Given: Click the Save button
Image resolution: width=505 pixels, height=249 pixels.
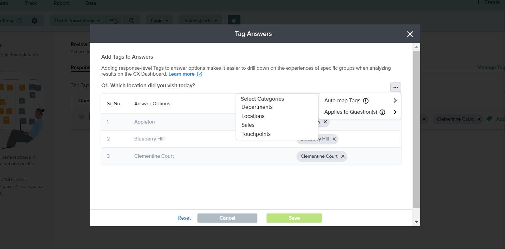Looking at the screenshot, I should pos(294,218).
